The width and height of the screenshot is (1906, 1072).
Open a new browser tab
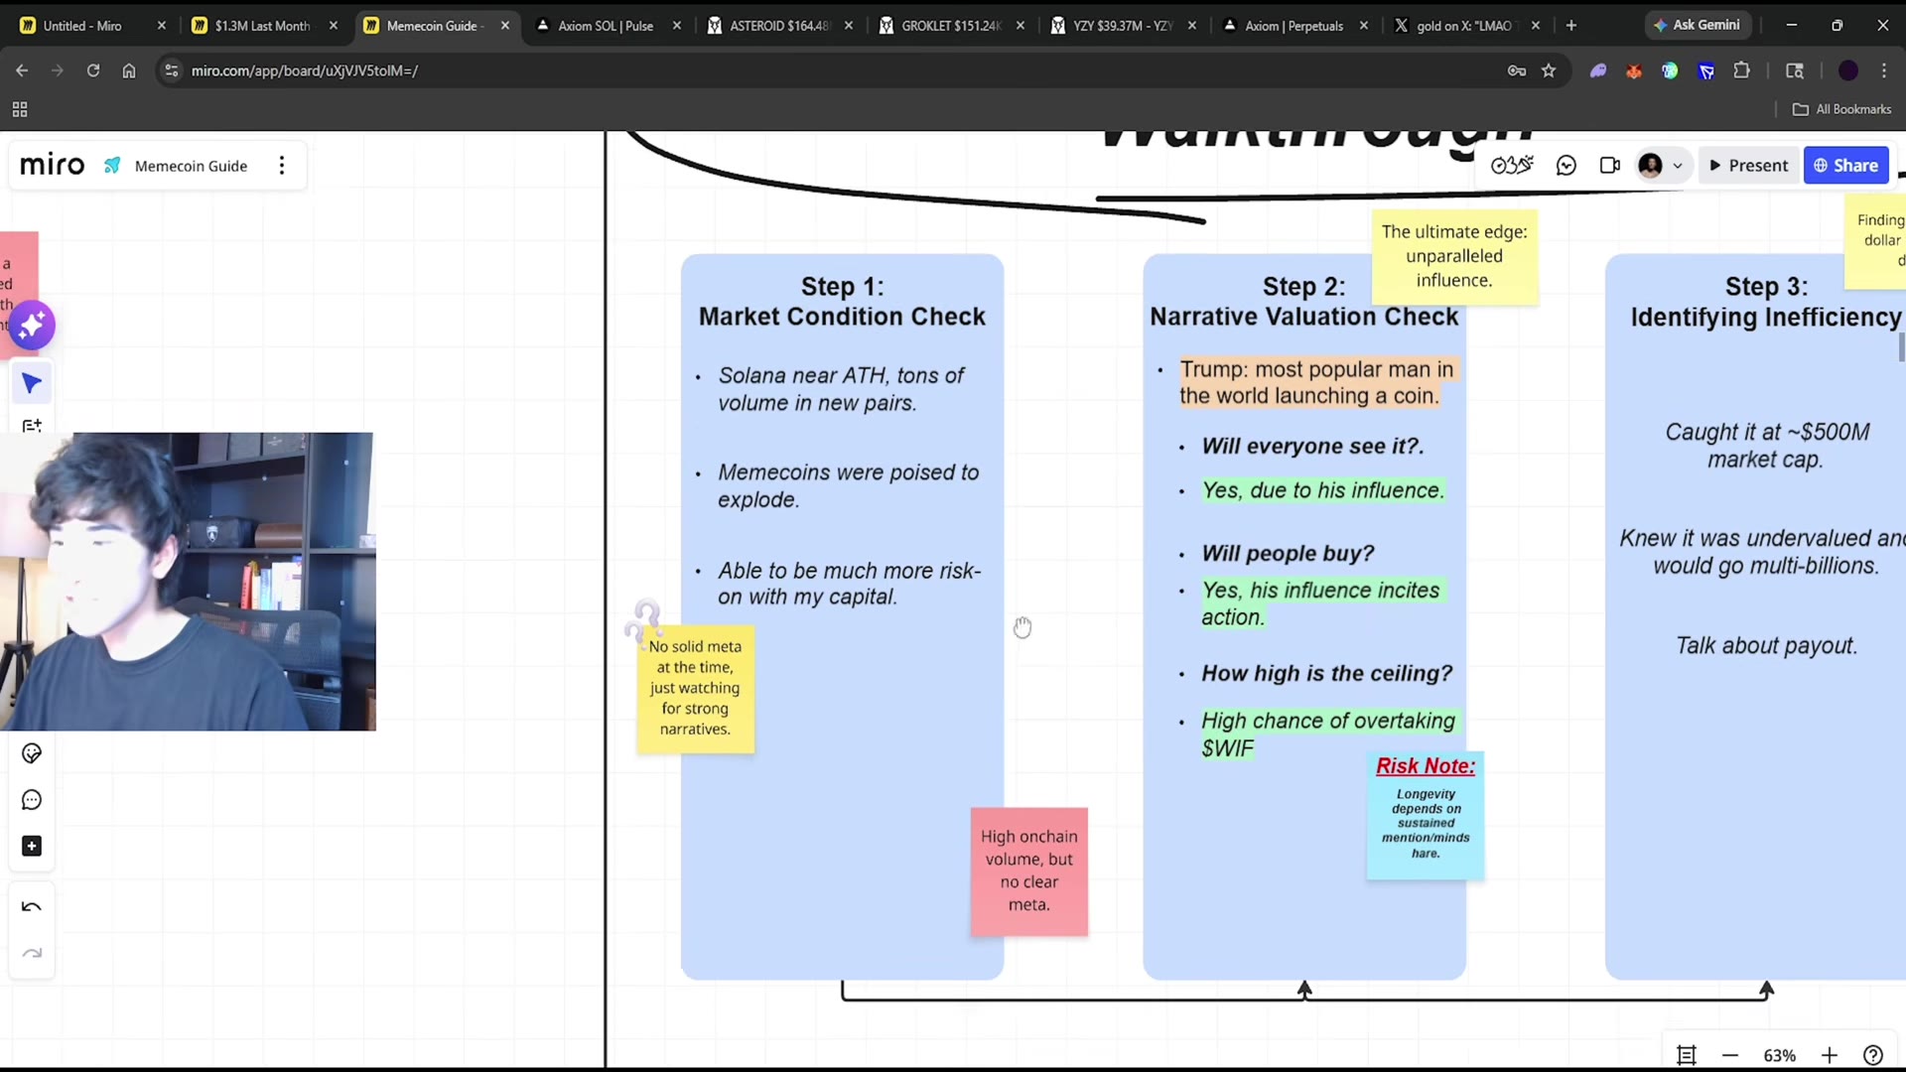[1571, 26]
